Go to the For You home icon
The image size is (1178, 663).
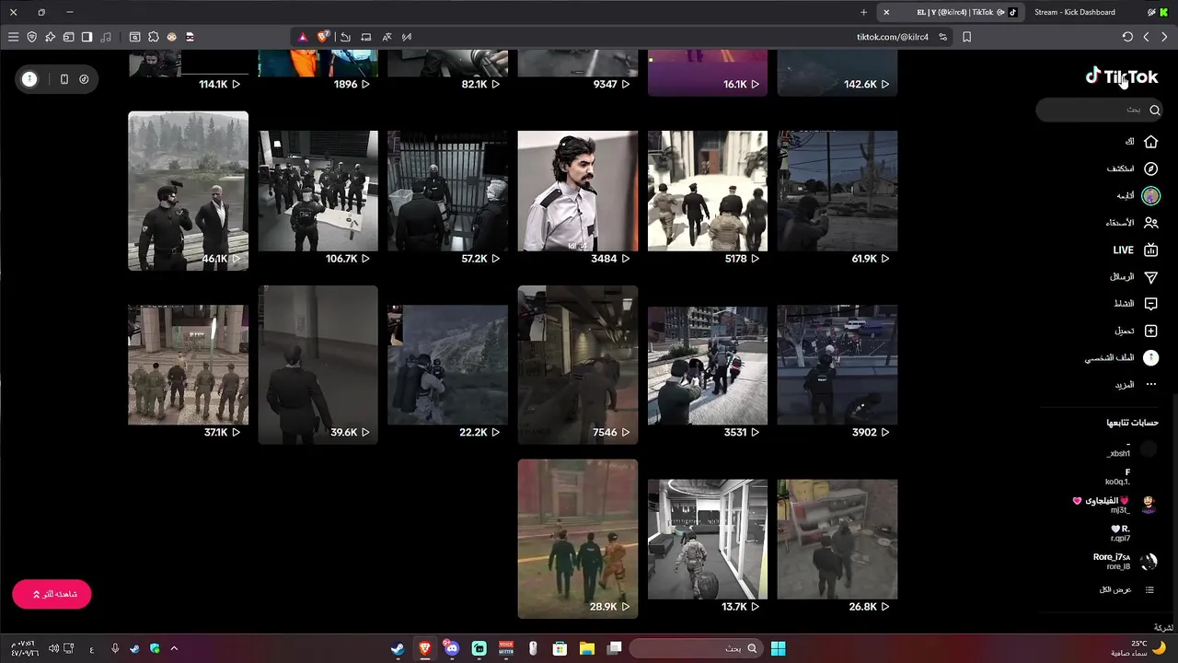point(1150,142)
